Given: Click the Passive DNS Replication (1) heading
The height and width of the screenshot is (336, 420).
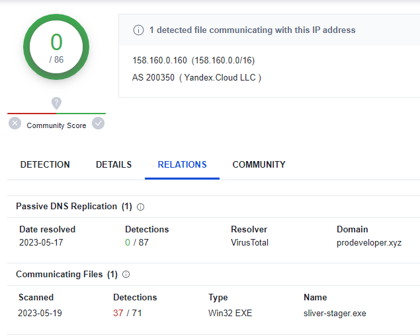Looking at the screenshot, I should pos(74,207).
